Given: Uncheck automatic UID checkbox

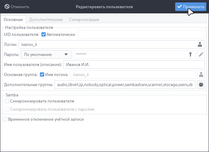Looking at the screenshot, I should tap(44, 34).
